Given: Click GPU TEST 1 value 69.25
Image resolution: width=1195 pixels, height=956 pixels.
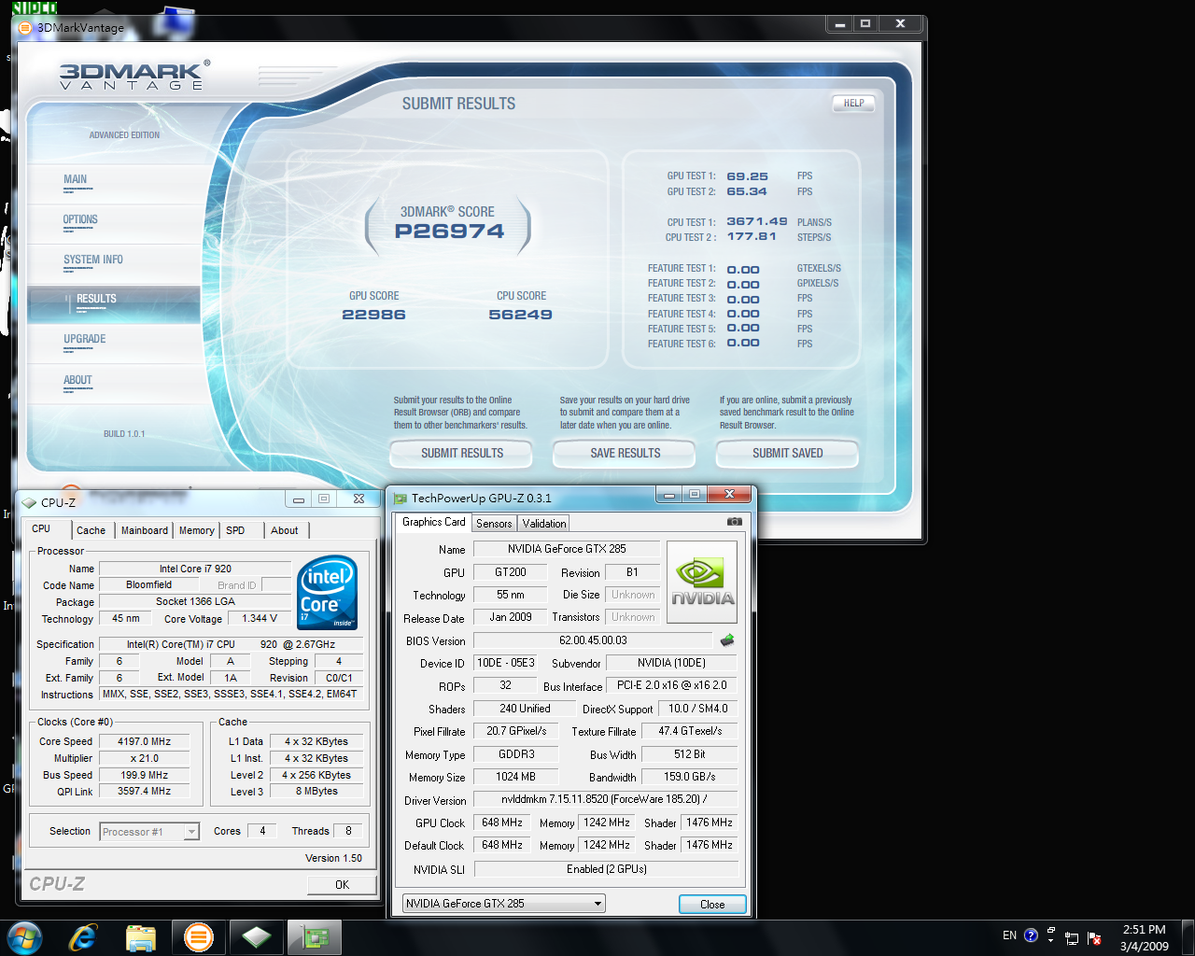Looking at the screenshot, I should (x=747, y=176).
